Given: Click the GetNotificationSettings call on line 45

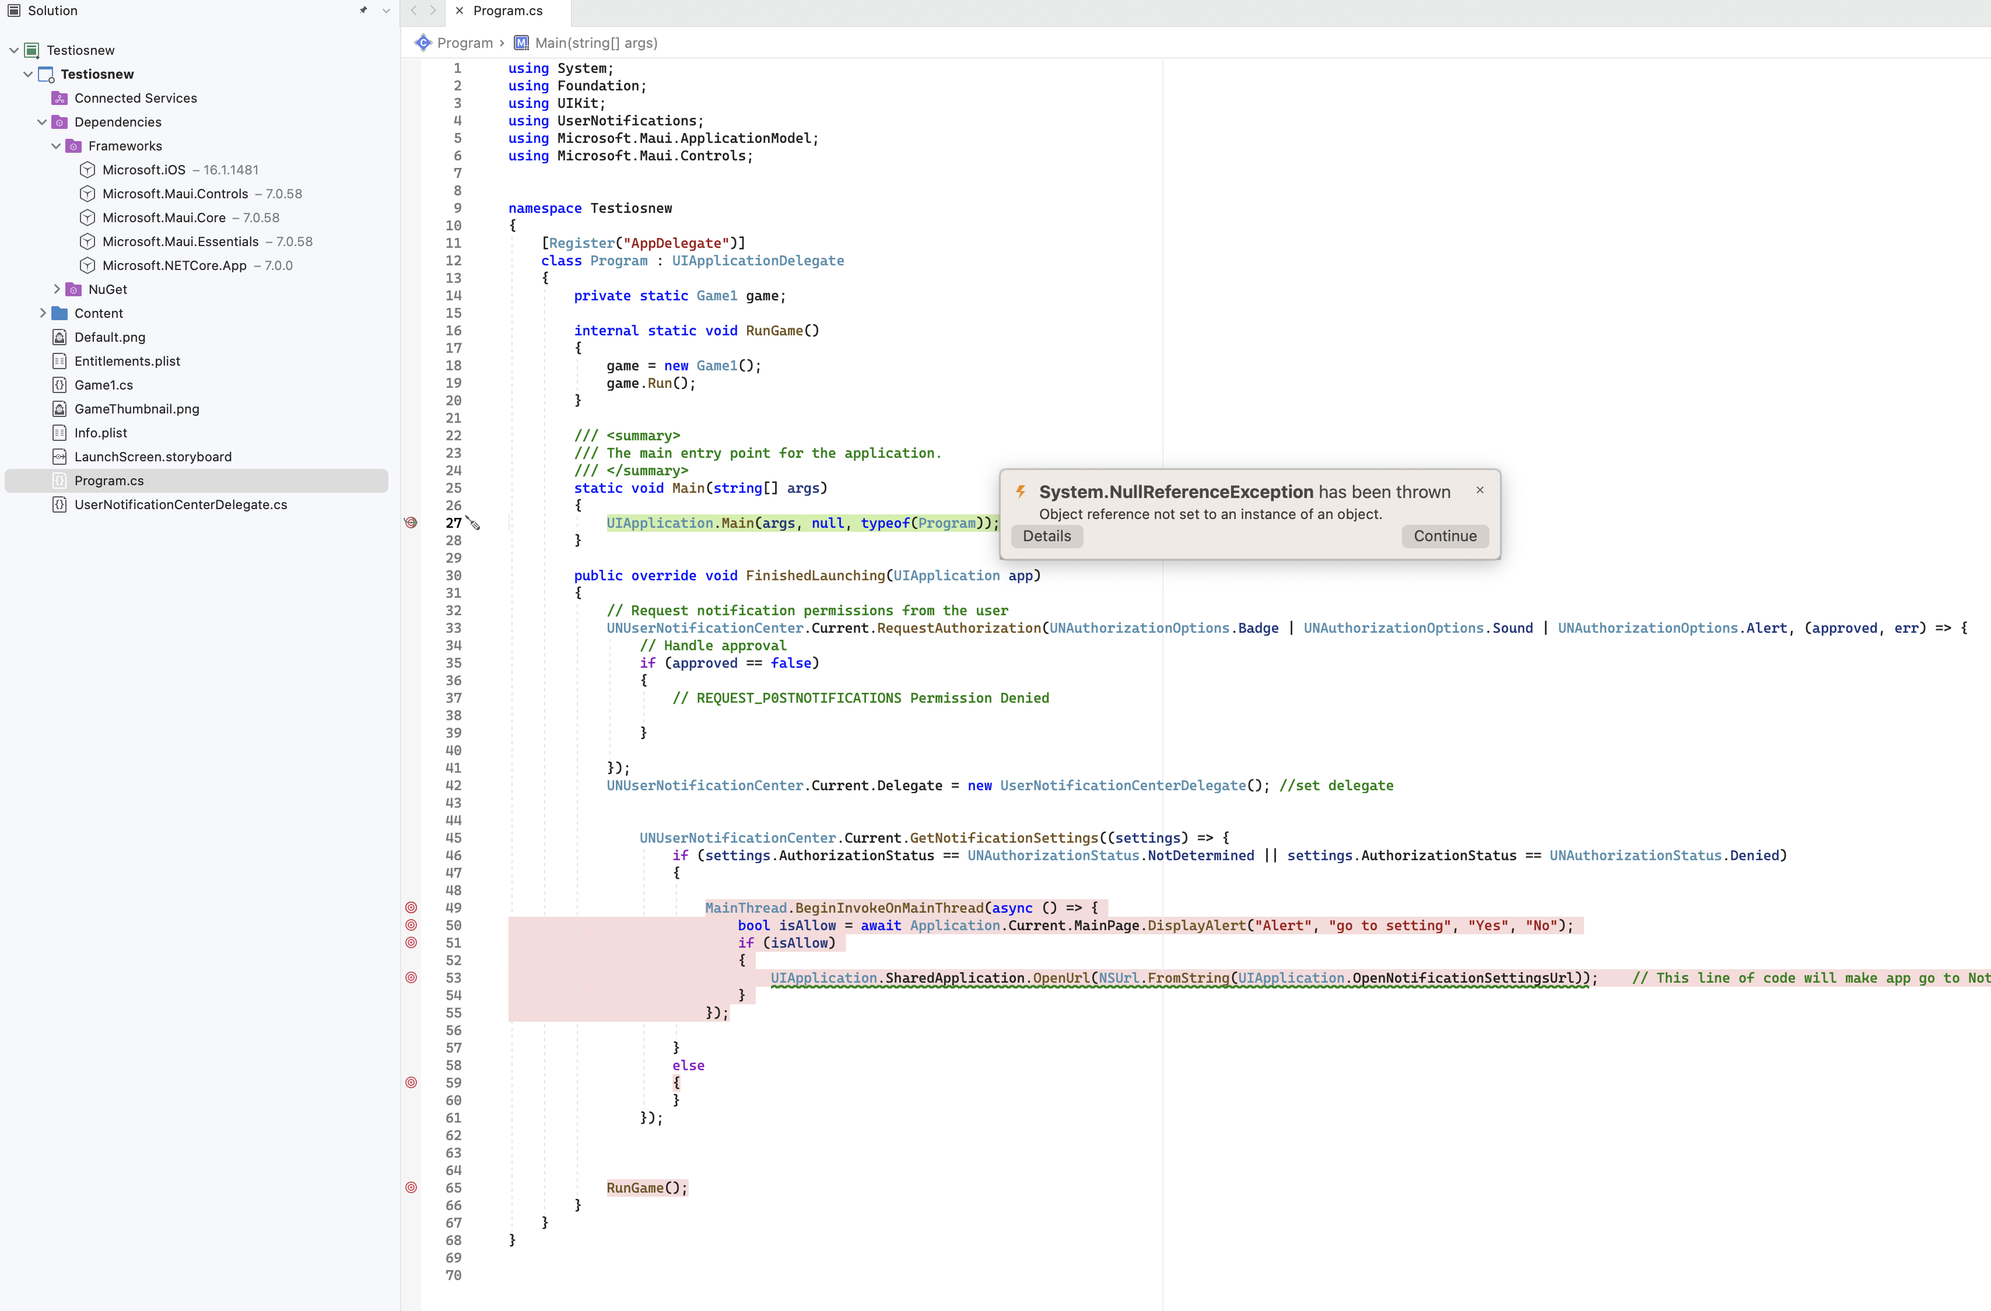Looking at the screenshot, I should tap(1004, 838).
